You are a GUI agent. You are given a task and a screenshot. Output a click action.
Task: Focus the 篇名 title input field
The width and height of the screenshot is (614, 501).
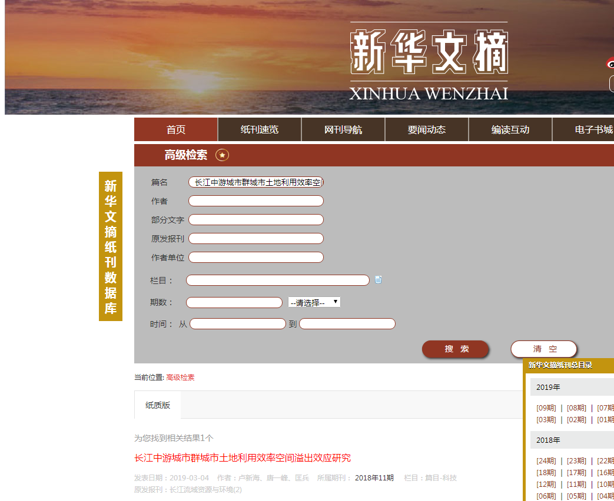(x=256, y=182)
